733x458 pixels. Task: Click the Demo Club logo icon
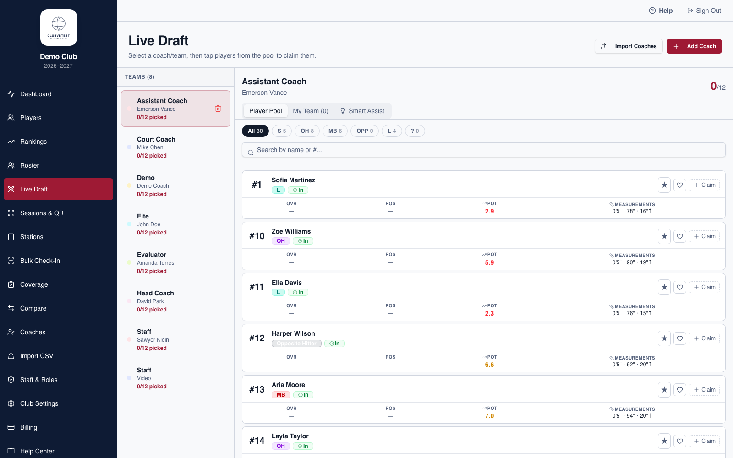[x=59, y=27]
